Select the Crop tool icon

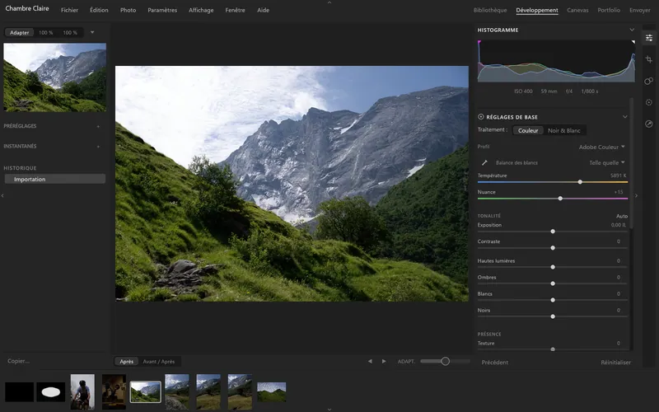coord(649,59)
